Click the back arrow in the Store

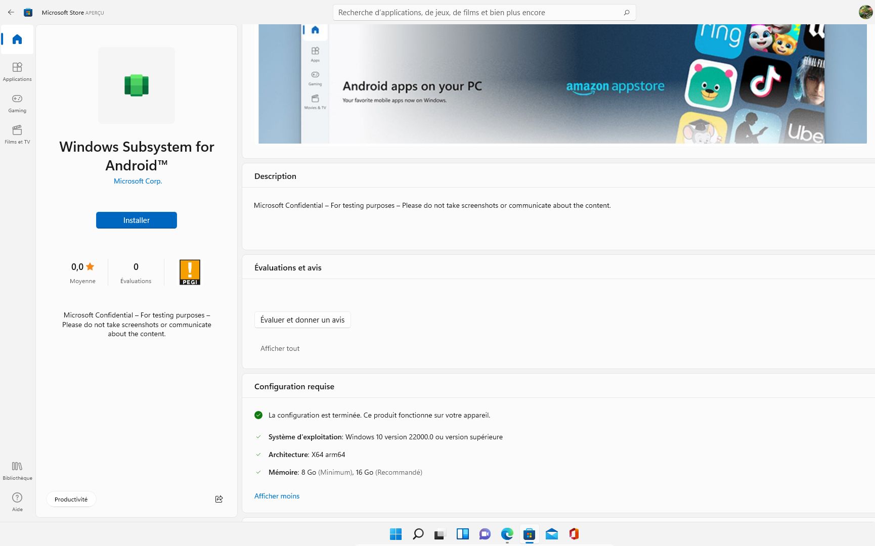11,12
